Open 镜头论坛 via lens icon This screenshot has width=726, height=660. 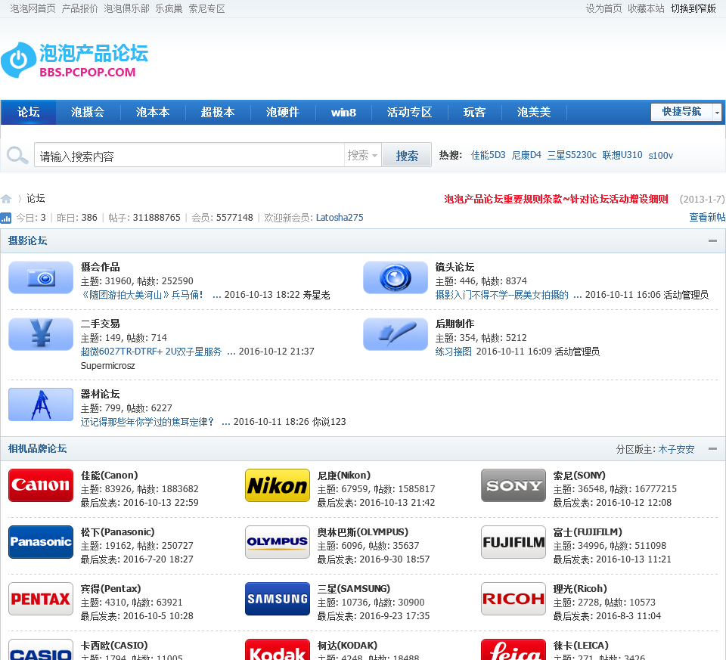pos(396,277)
